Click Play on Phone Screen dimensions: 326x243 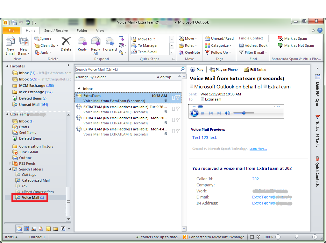coord(223,70)
